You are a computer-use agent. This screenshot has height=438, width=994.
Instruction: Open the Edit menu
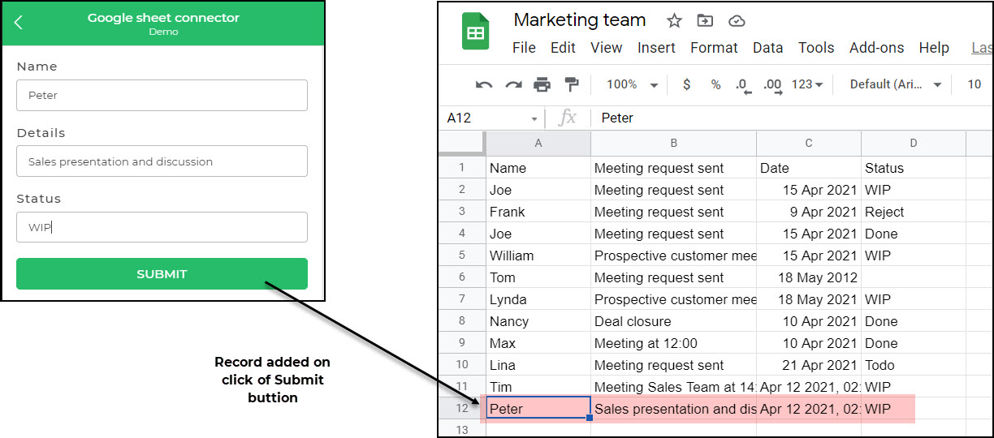(x=563, y=48)
